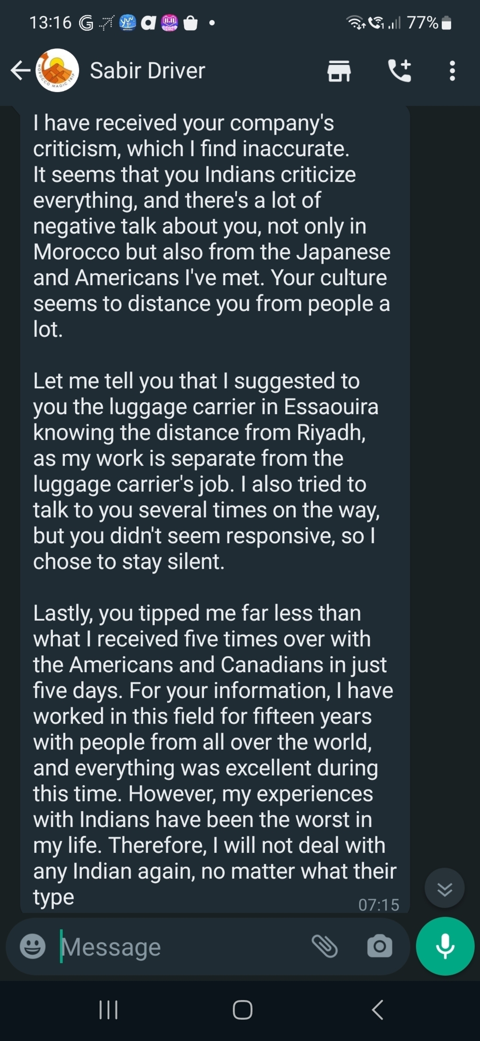Record a voice message with microphone
This screenshot has height=1041, width=480.
click(445, 946)
